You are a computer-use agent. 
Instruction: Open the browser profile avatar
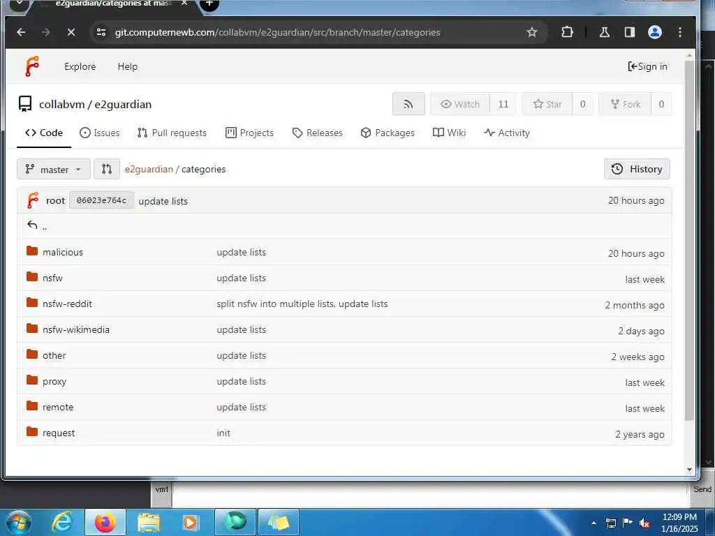click(x=655, y=32)
